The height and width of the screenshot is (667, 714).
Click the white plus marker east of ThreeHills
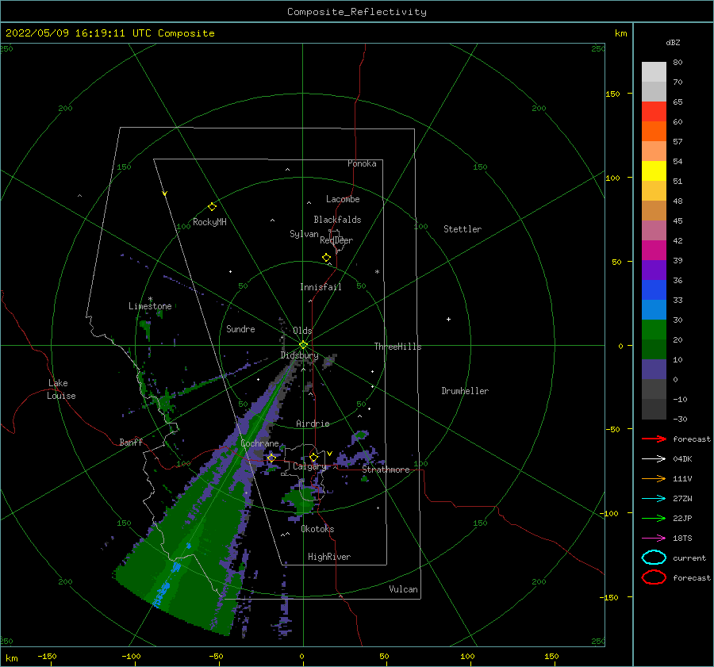tap(448, 319)
